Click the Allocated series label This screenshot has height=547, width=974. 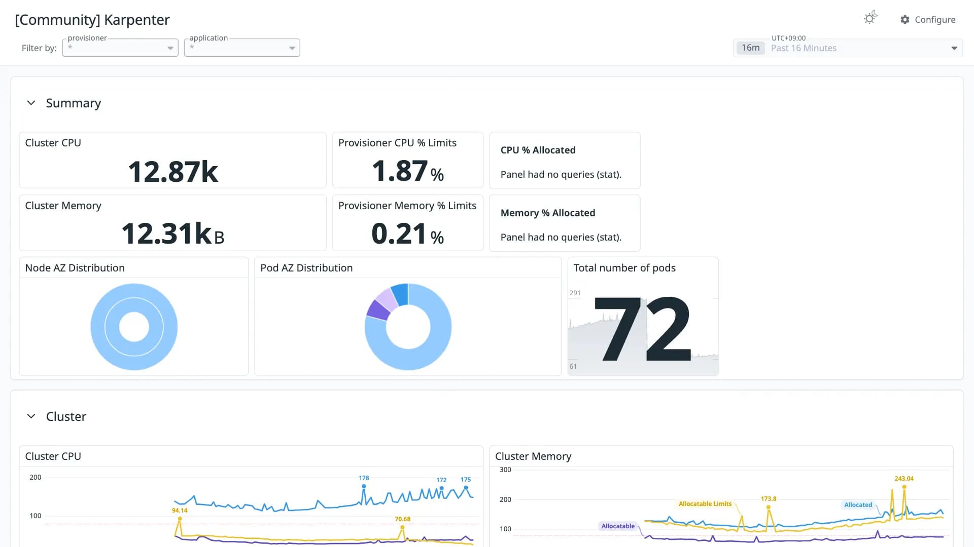[858, 505]
